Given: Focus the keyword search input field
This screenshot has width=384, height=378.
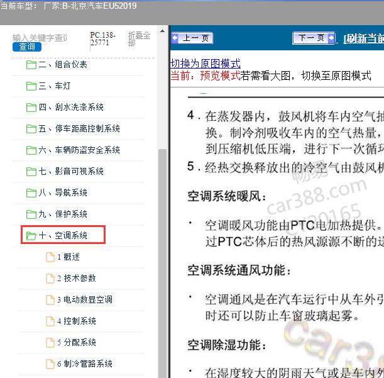Looking at the screenshot, I should tap(40, 38).
